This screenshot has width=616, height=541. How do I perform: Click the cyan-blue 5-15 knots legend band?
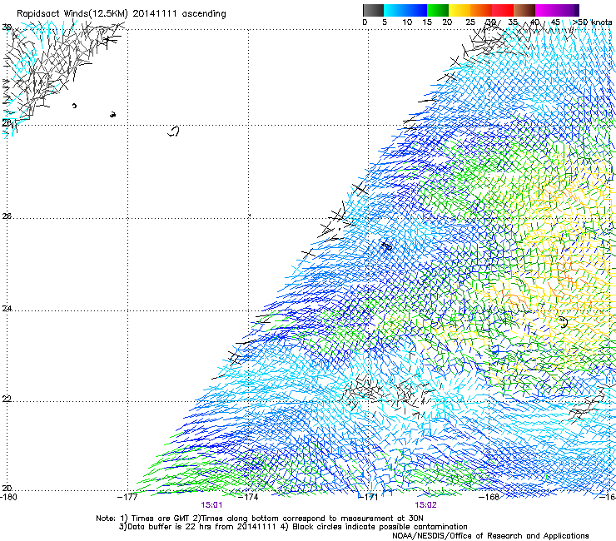405,10
